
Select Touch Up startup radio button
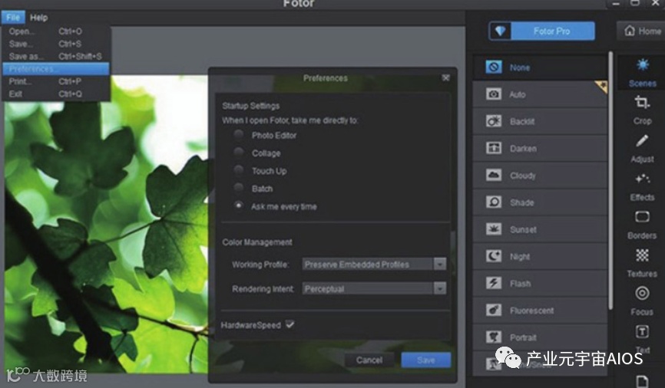pos(239,170)
